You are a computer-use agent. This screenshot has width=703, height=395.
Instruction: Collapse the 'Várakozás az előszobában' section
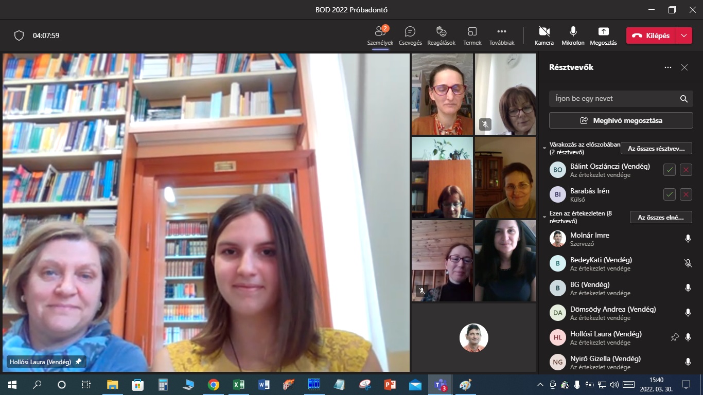[545, 148]
